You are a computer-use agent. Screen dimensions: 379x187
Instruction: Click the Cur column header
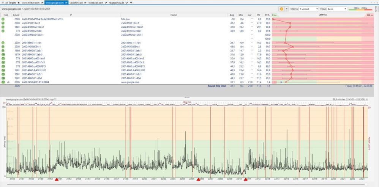coord(250,15)
